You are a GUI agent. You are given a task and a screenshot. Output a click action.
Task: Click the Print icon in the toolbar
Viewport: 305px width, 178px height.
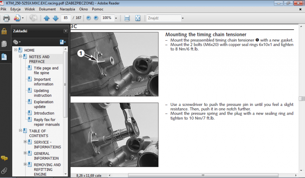pyautogui.click(x=6, y=18)
